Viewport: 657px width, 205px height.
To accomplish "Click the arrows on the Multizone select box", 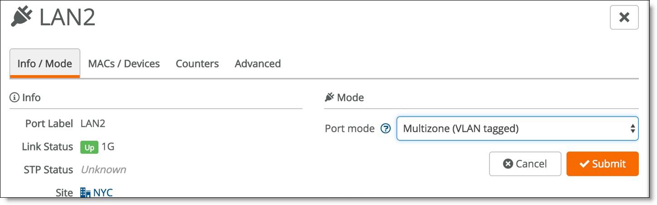I will [x=632, y=129].
